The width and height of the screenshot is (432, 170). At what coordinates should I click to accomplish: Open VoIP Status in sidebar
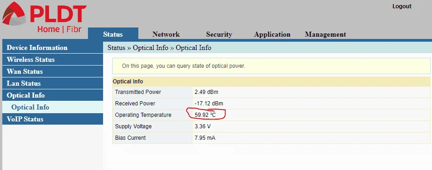(53, 119)
